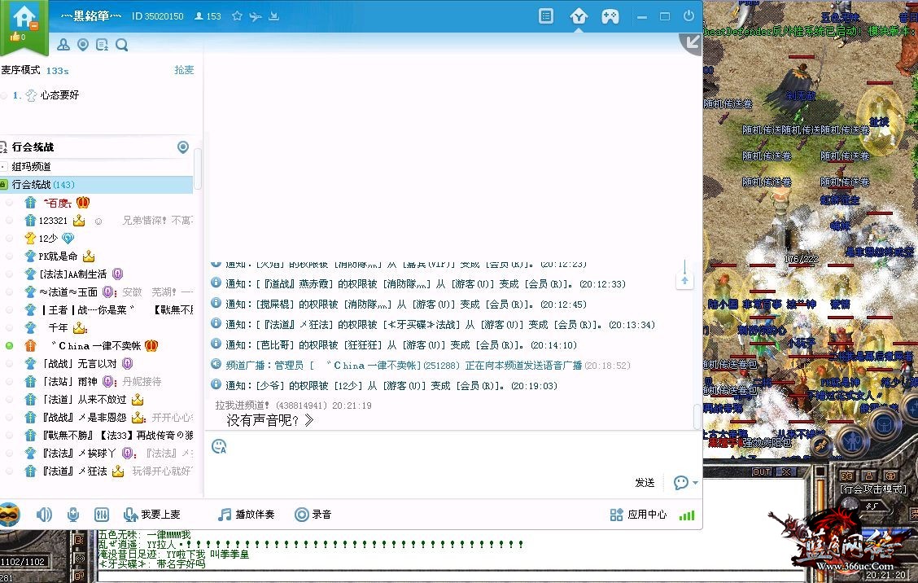Click the emoji icon in chat input
918x583 pixels.
(219, 446)
